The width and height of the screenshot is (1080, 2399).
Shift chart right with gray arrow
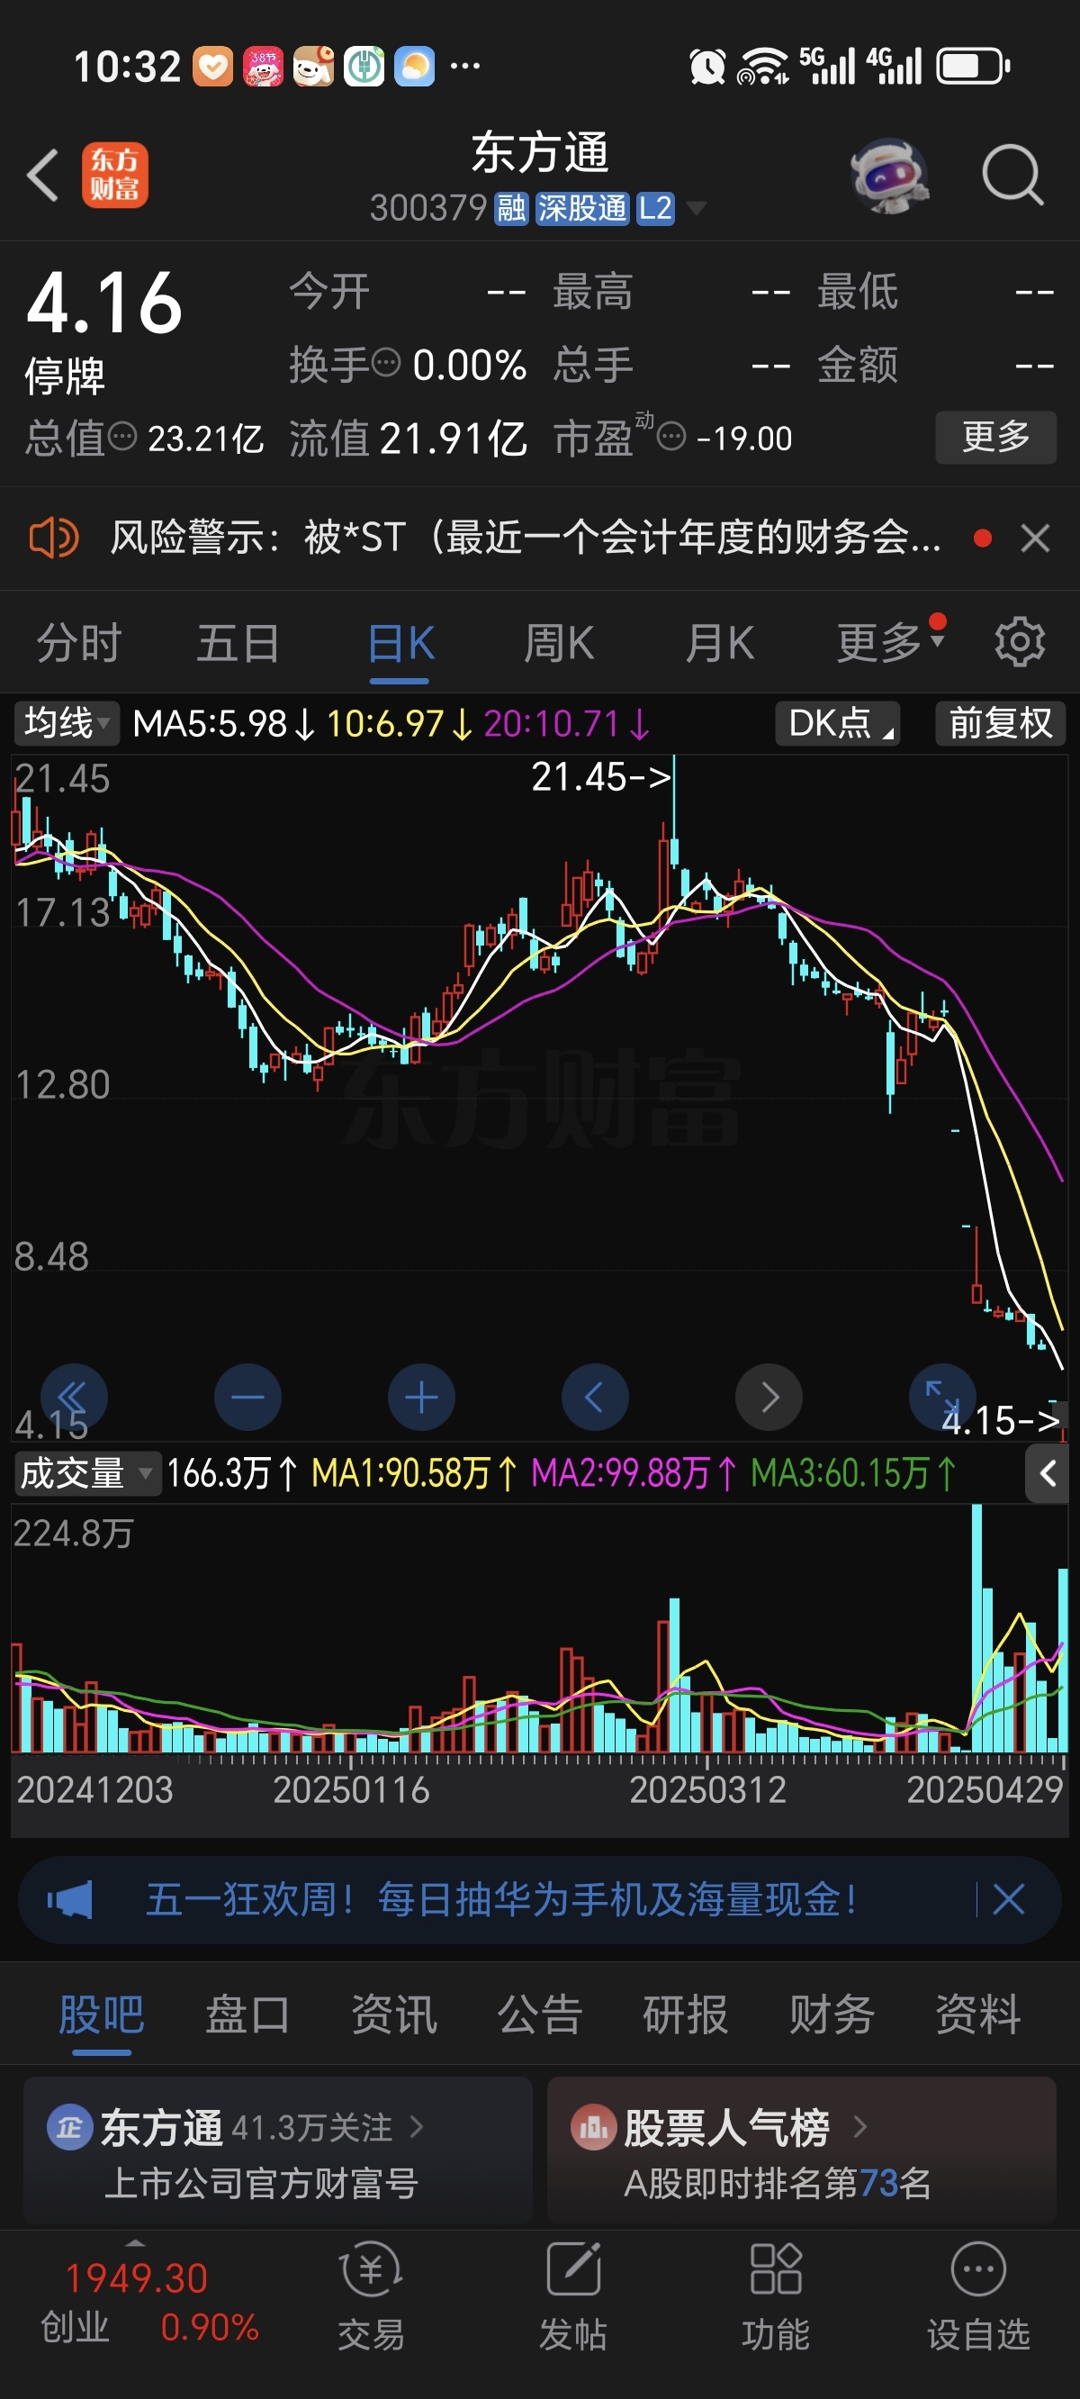pos(769,1397)
